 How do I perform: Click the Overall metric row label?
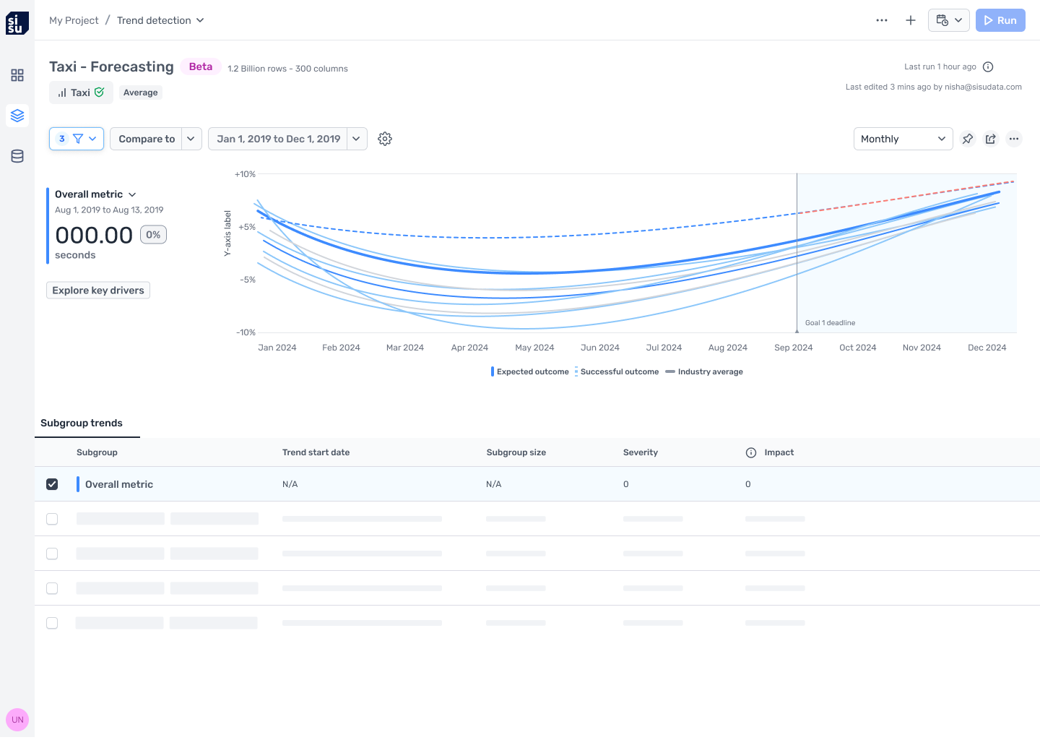pos(119,484)
